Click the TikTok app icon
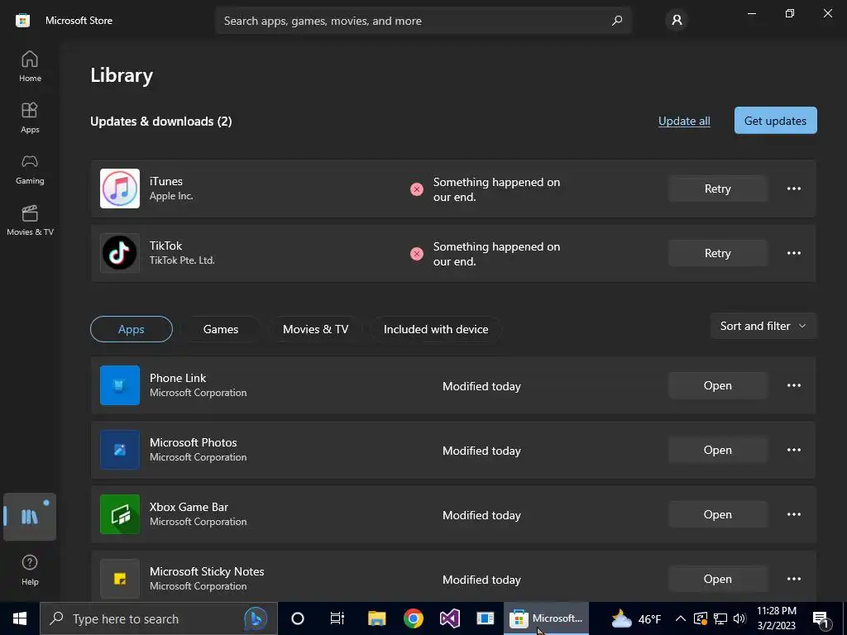Image resolution: width=847 pixels, height=635 pixels. click(x=120, y=253)
